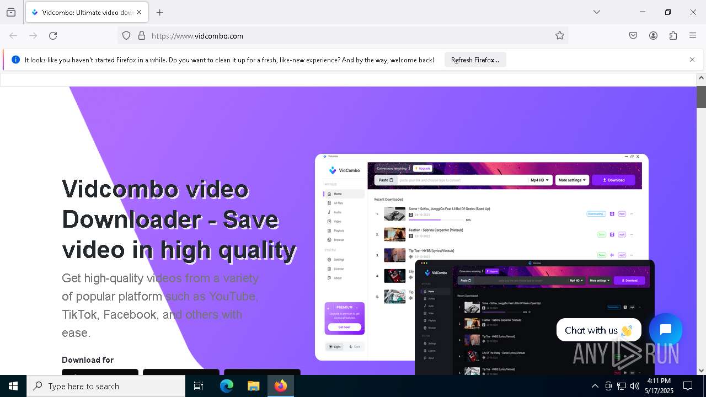Open the chat bubble widget

coord(666,330)
